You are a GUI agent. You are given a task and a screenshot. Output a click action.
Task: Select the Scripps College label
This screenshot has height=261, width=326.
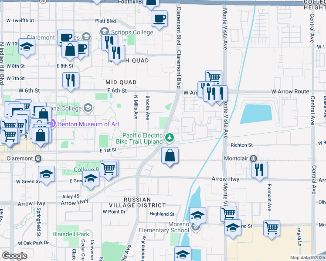132,32
